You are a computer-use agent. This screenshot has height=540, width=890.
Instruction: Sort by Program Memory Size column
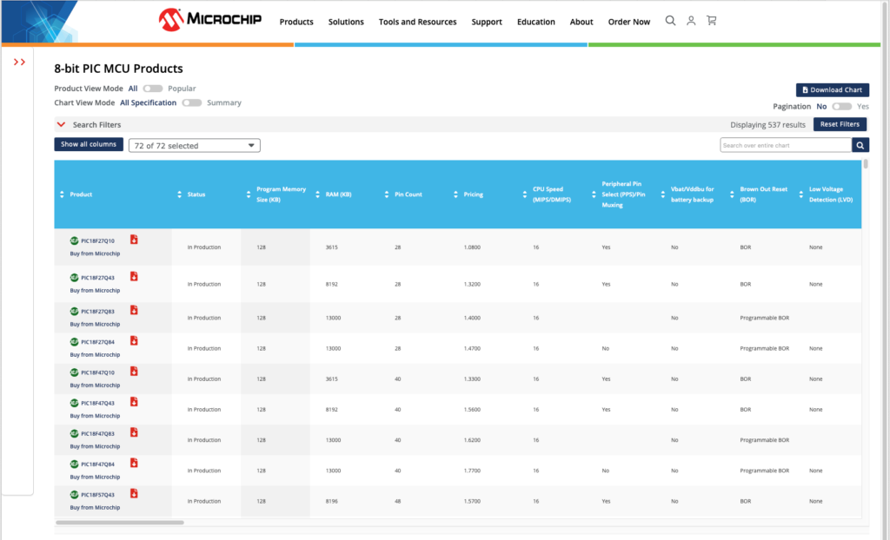point(249,194)
